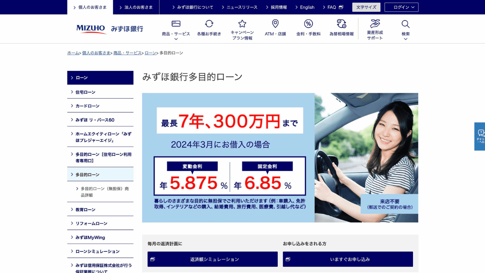Click chevron beside みずほMyWing item

pyautogui.click(x=72, y=237)
